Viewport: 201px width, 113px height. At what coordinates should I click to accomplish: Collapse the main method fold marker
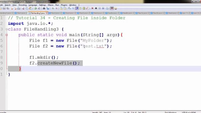pyautogui.click(x=7, y=35)
